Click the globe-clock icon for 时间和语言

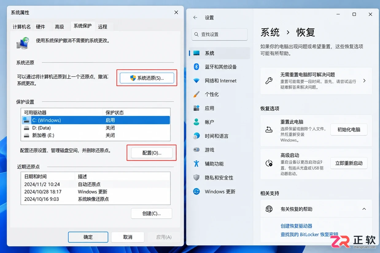point(196,136)
